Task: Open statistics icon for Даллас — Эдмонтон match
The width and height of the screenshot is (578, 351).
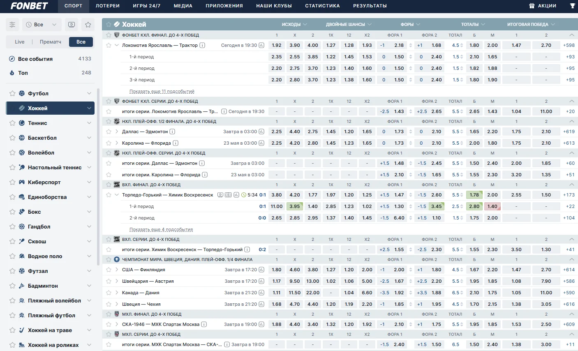Action: pyautogui.click(x=261, y=132)
